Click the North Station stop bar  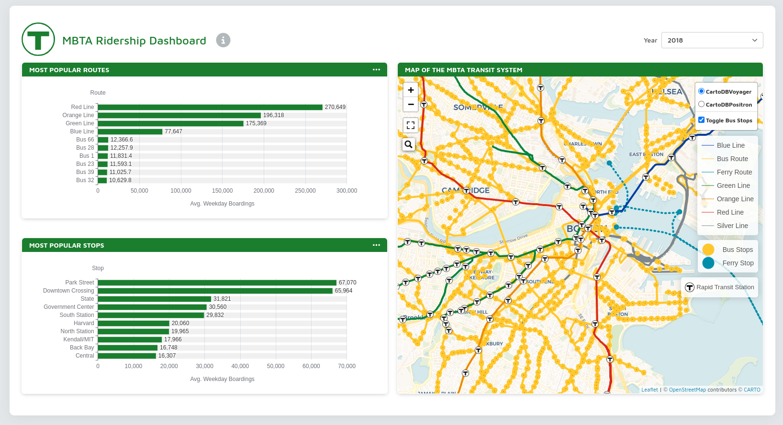pyautogui.click(x=134, y=331)
